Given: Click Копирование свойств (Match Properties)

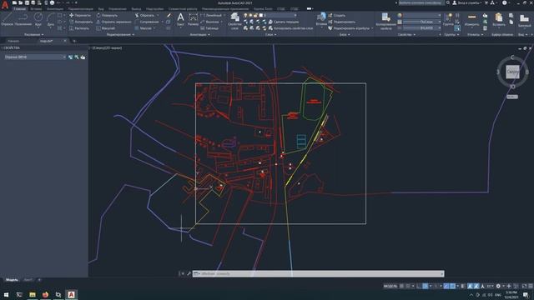Looking at the screenshot, I should pyautogui.click(x=385, y=21).
